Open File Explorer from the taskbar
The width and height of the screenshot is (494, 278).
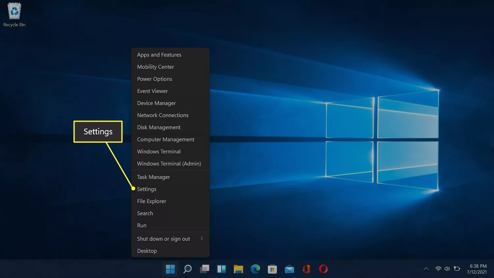[x=238, y=269]
